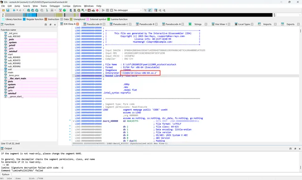Open the back-arrow history dropdown
This screenshot has height=180, width=302.
17,10
